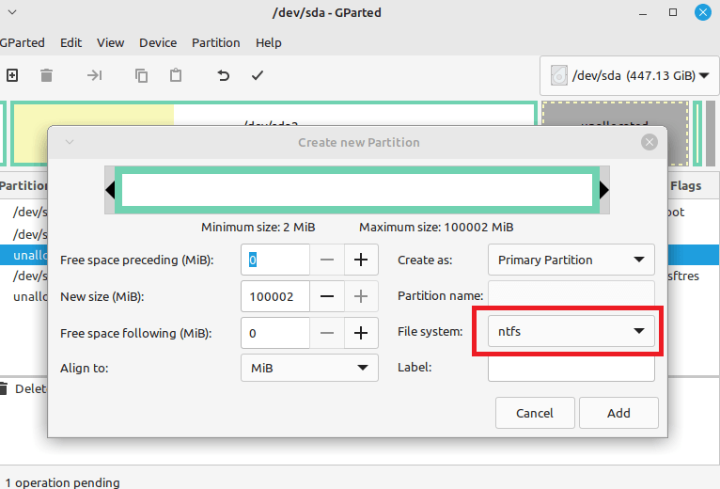Screen dimensions: 720x489
Task: Click the copy partition toolbar icon
Action: point(141,75)
